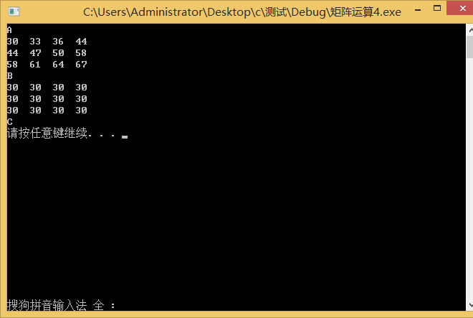Image resolution: width=473 pixels, height=318 pixels.
Task: Click the scroll down arrow
Action: (470, 304)
